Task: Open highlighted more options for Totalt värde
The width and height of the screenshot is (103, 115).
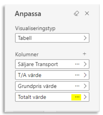Action: pos(76,97)
